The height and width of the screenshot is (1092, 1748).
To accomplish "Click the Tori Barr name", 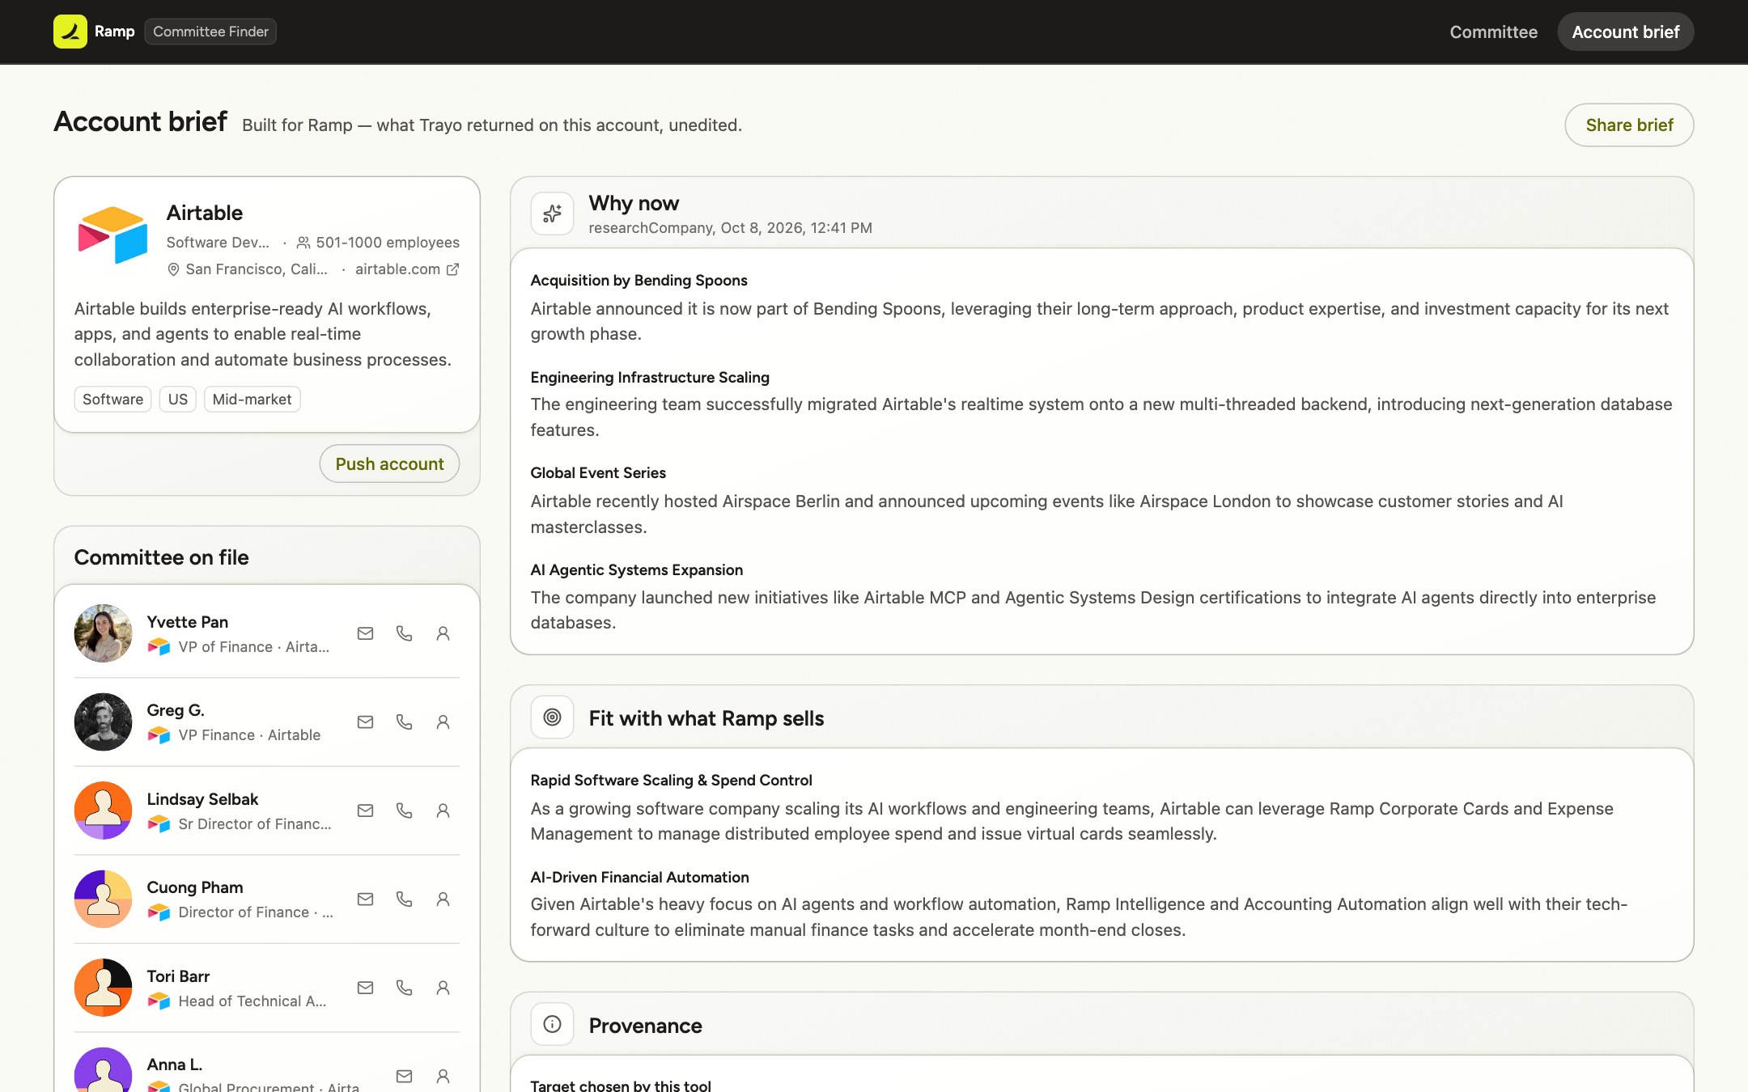I will click(x=178, y=976).
